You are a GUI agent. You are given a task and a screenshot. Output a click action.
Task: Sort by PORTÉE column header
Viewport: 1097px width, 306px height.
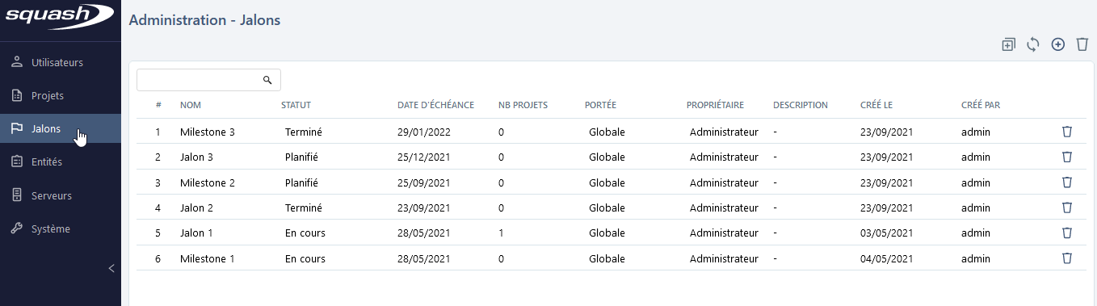(x=600, y=105)
